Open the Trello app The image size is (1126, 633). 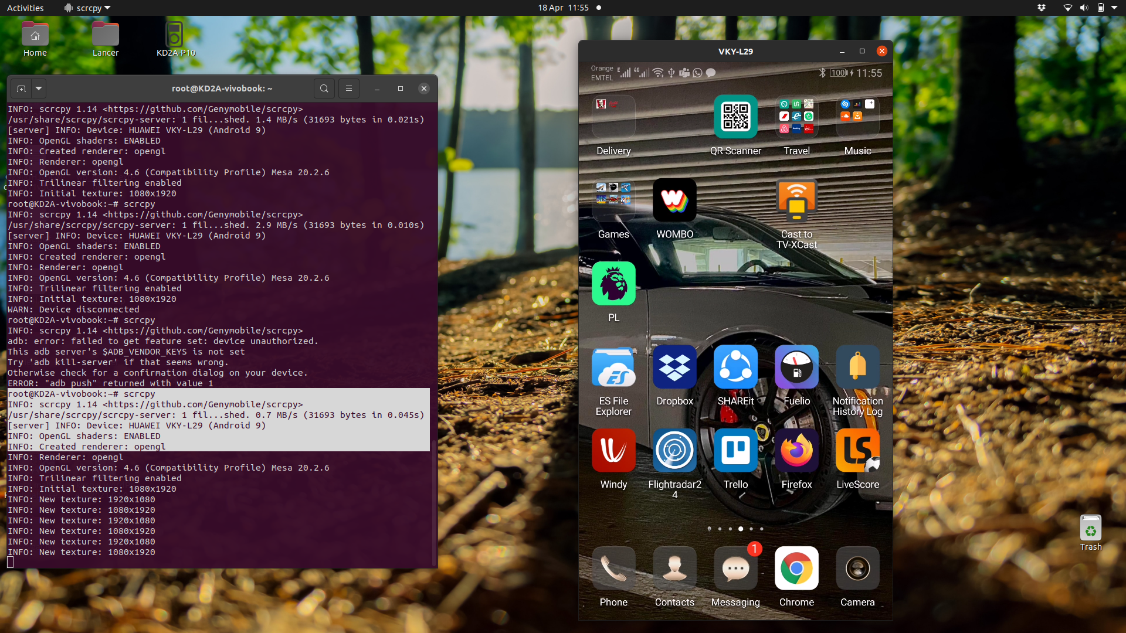tap(735, 450)
